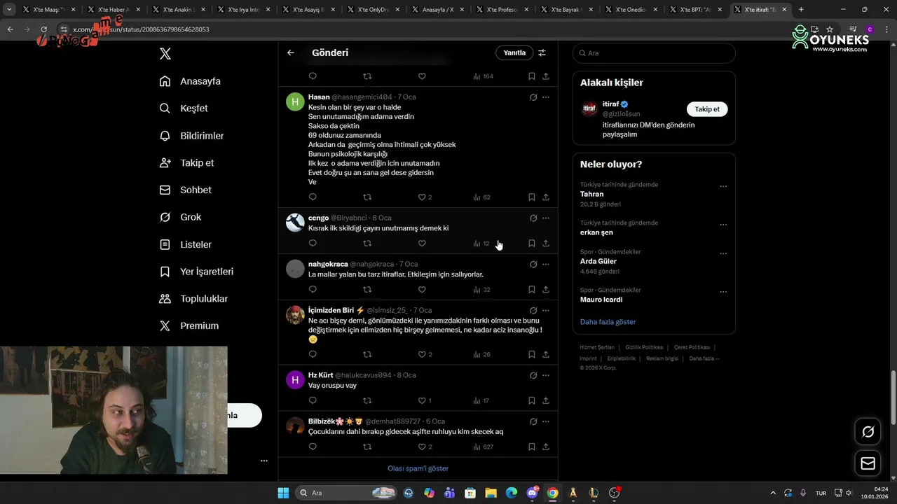Open more options on Hasan's reply

[546, 97]
